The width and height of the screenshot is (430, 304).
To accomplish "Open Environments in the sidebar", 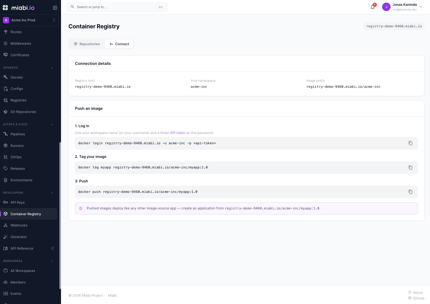I will point(29,180).
